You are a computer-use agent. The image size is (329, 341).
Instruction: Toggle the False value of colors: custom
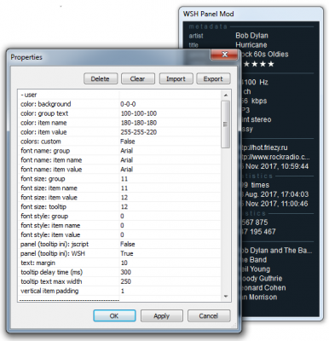128,142
